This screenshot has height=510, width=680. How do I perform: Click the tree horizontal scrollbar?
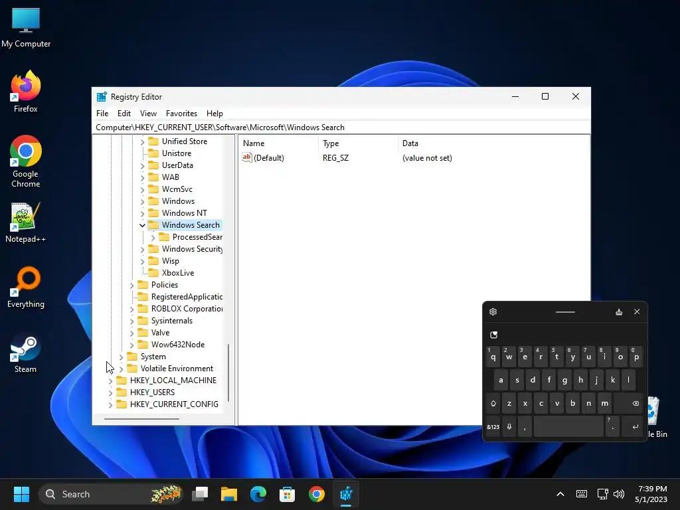point(142,419)
